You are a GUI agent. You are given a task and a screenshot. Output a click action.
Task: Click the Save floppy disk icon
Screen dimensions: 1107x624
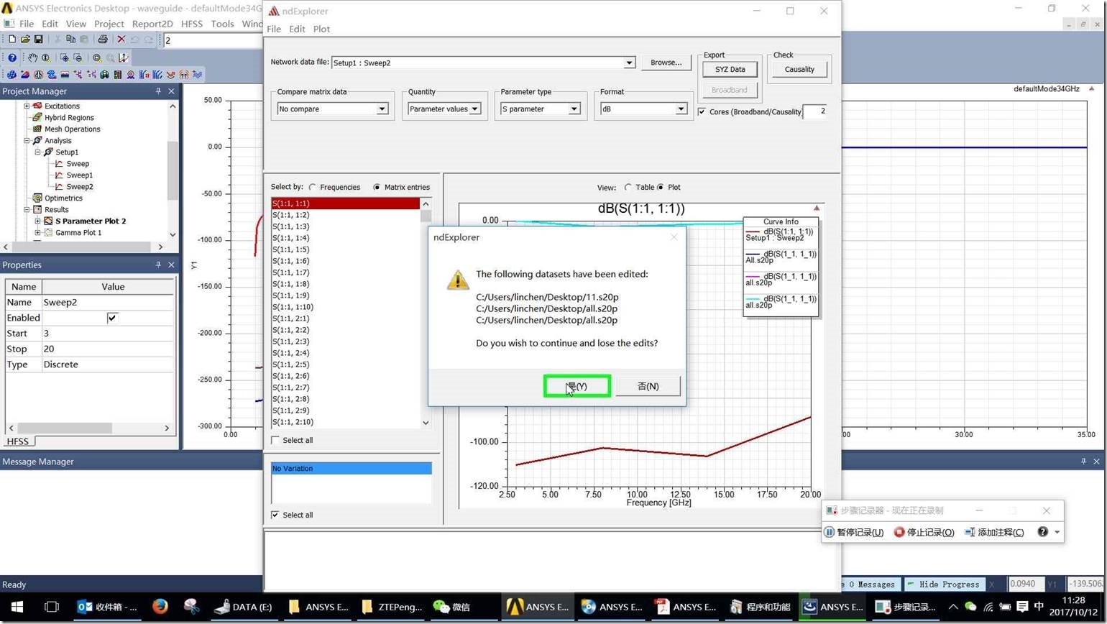[38, 40]
